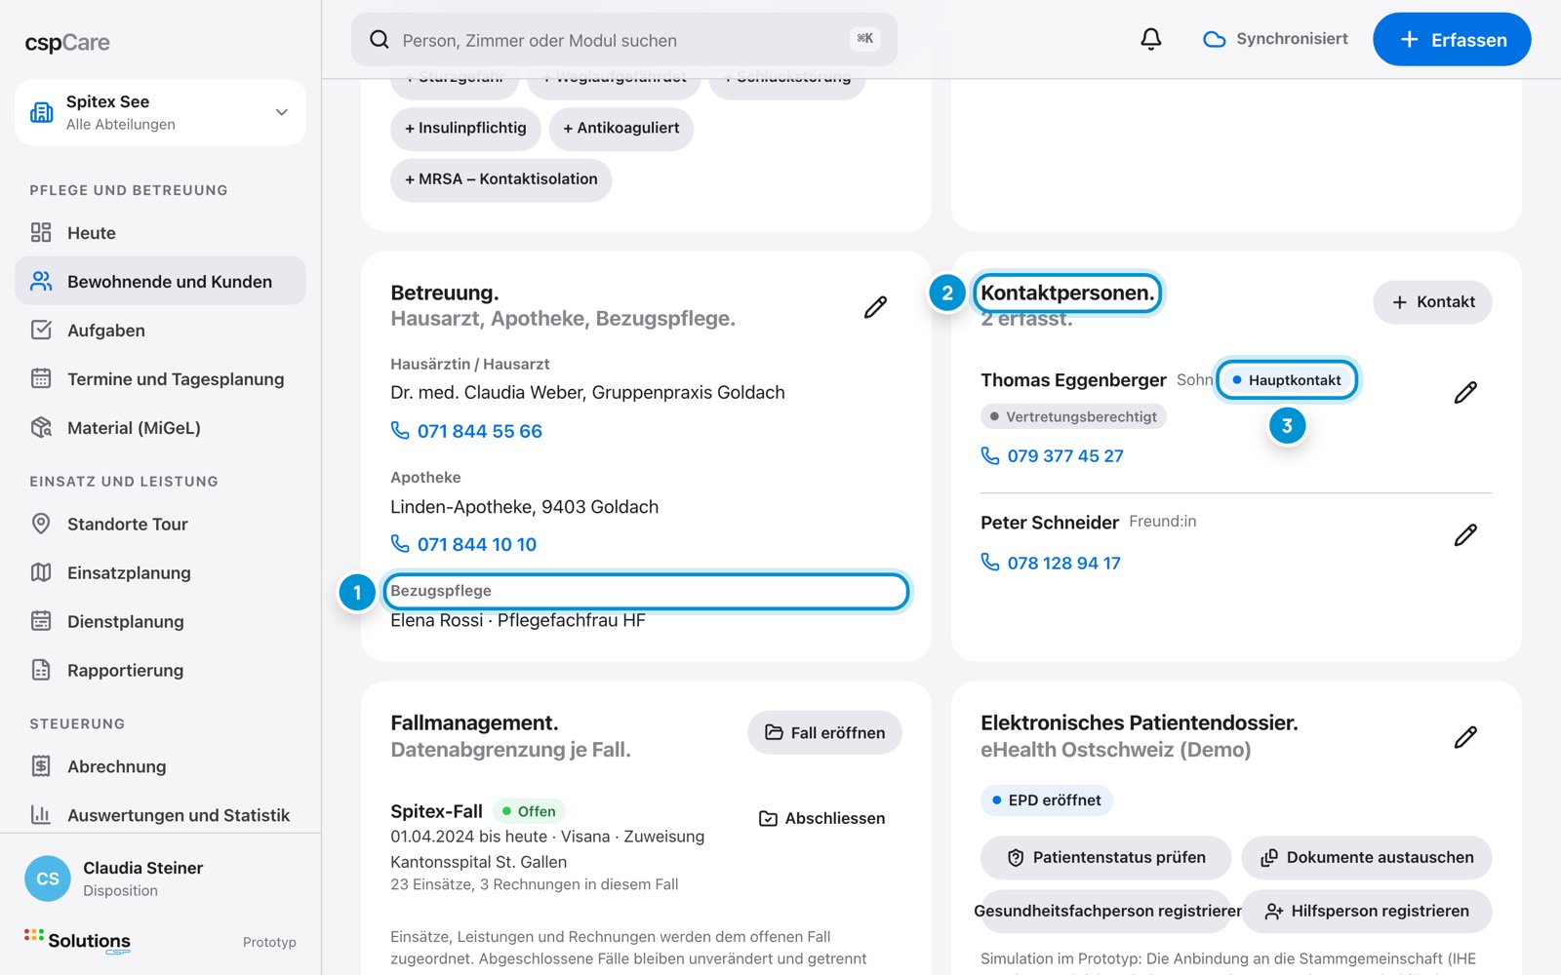Add the Insulinpflichtig tag
This screenshot has width=1561, height=975.
(465, 128)
